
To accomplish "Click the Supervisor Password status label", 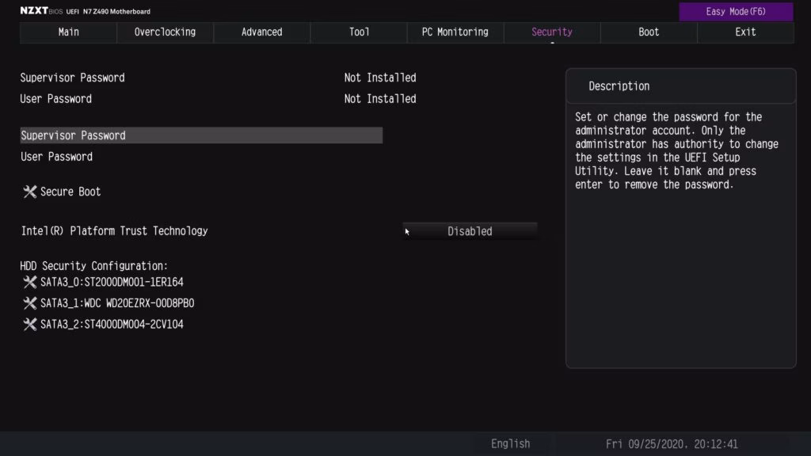I will coord(72,78).
